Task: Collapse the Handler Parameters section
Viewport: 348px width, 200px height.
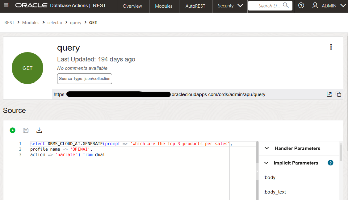Action: pyautogui.click(x=267, y=148)
